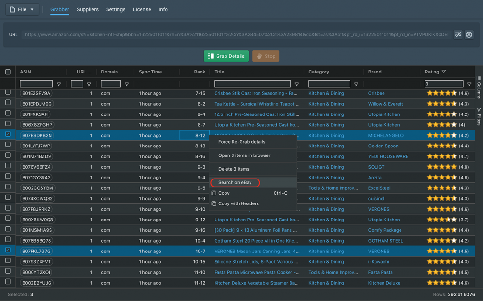Select Force Re-Grab details menu item
The height and width of the screenshot is (301, 483).
(241, 142)
